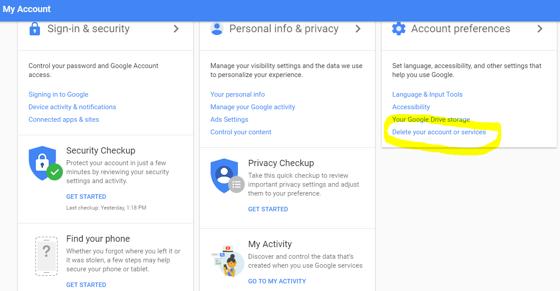This screenshot has width=560, height=291.
Task: Click the Personal info & privacy person icon
Action: tap(217, 29)
